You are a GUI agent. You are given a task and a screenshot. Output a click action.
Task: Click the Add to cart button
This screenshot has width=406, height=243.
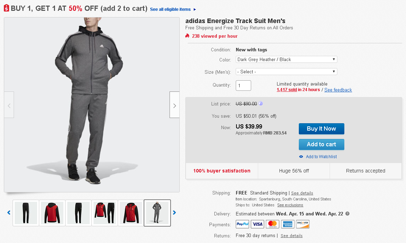pyautogui.click(x=321, y=145)
